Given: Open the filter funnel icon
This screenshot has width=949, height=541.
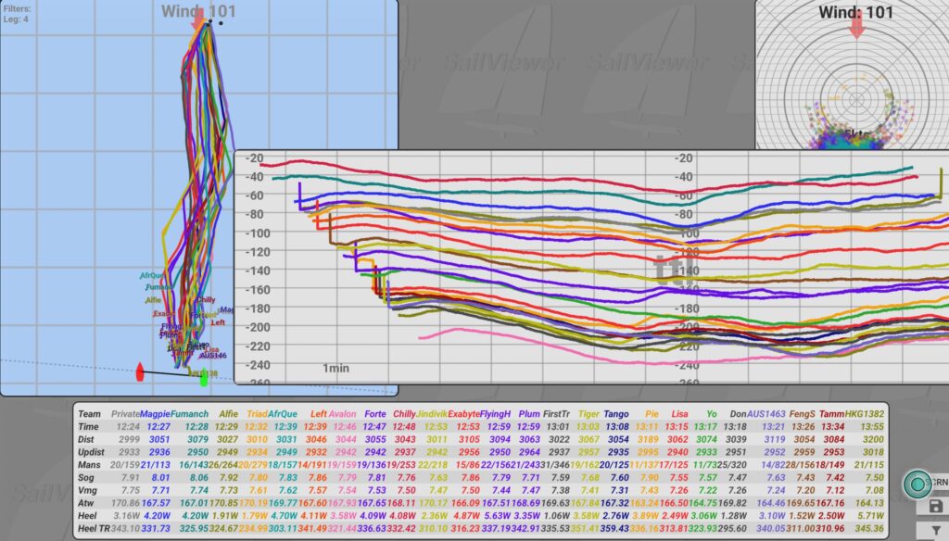Looking at the screenshot, I should [936, 531].
